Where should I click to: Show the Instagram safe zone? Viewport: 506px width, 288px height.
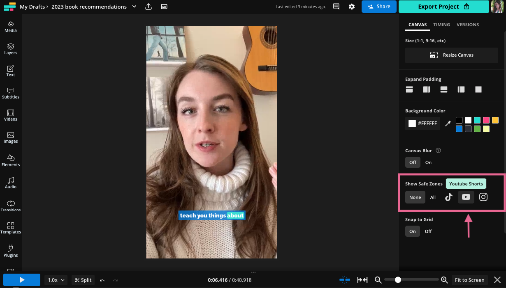(x=483, y=197)
